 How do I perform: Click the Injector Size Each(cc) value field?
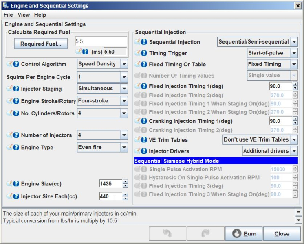pos(110,196)
